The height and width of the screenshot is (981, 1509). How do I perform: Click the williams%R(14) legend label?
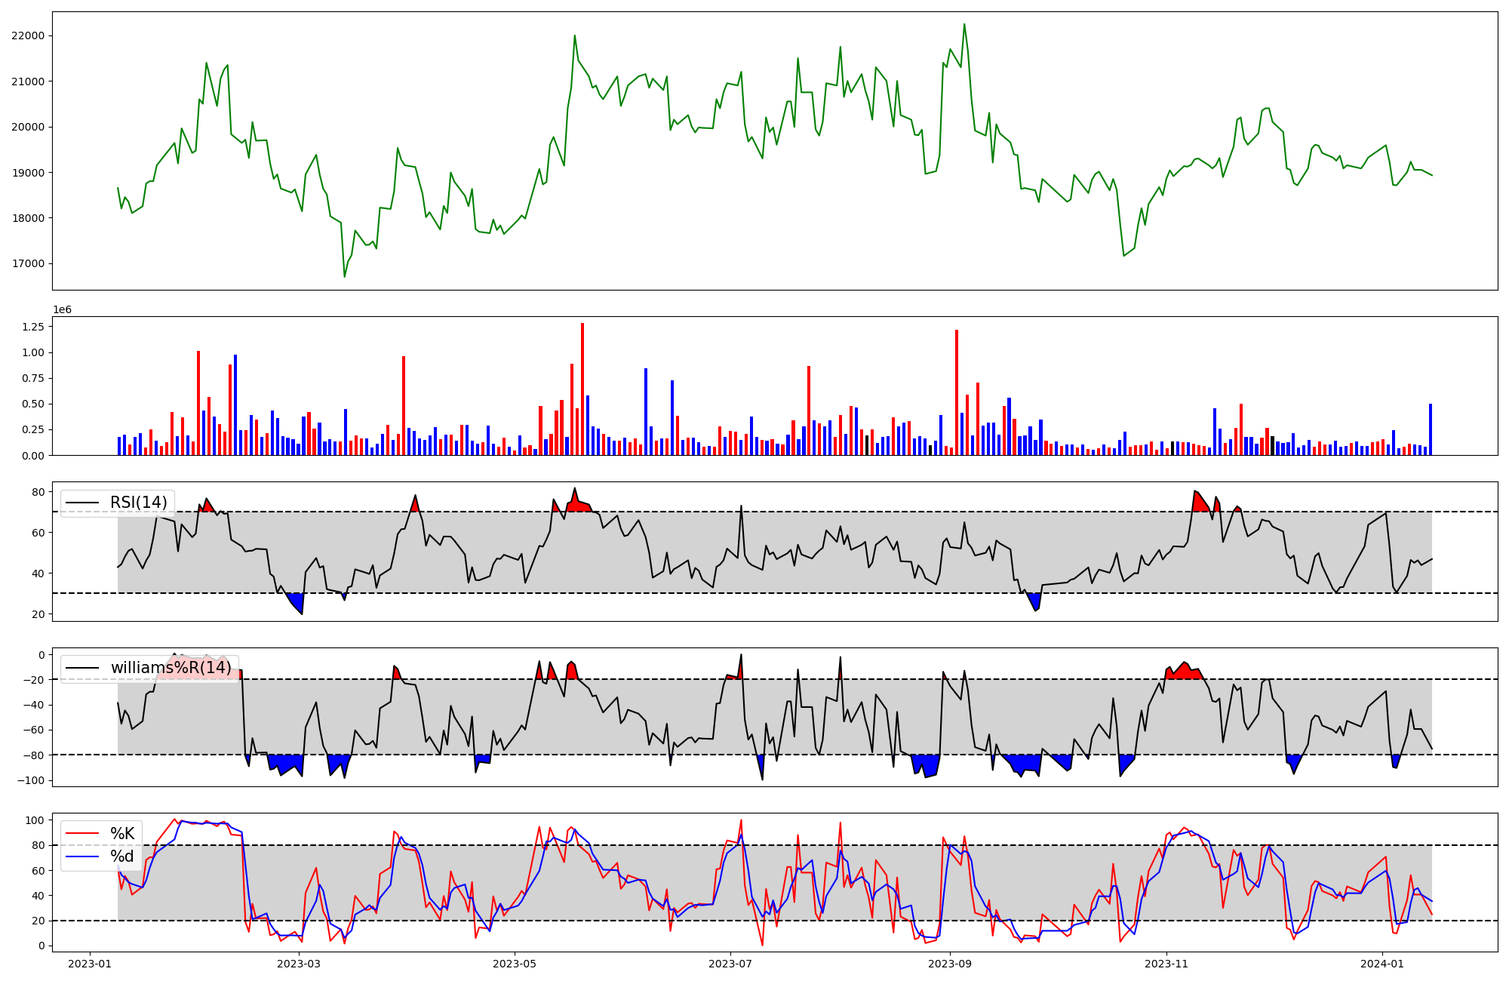click(171, 668)
